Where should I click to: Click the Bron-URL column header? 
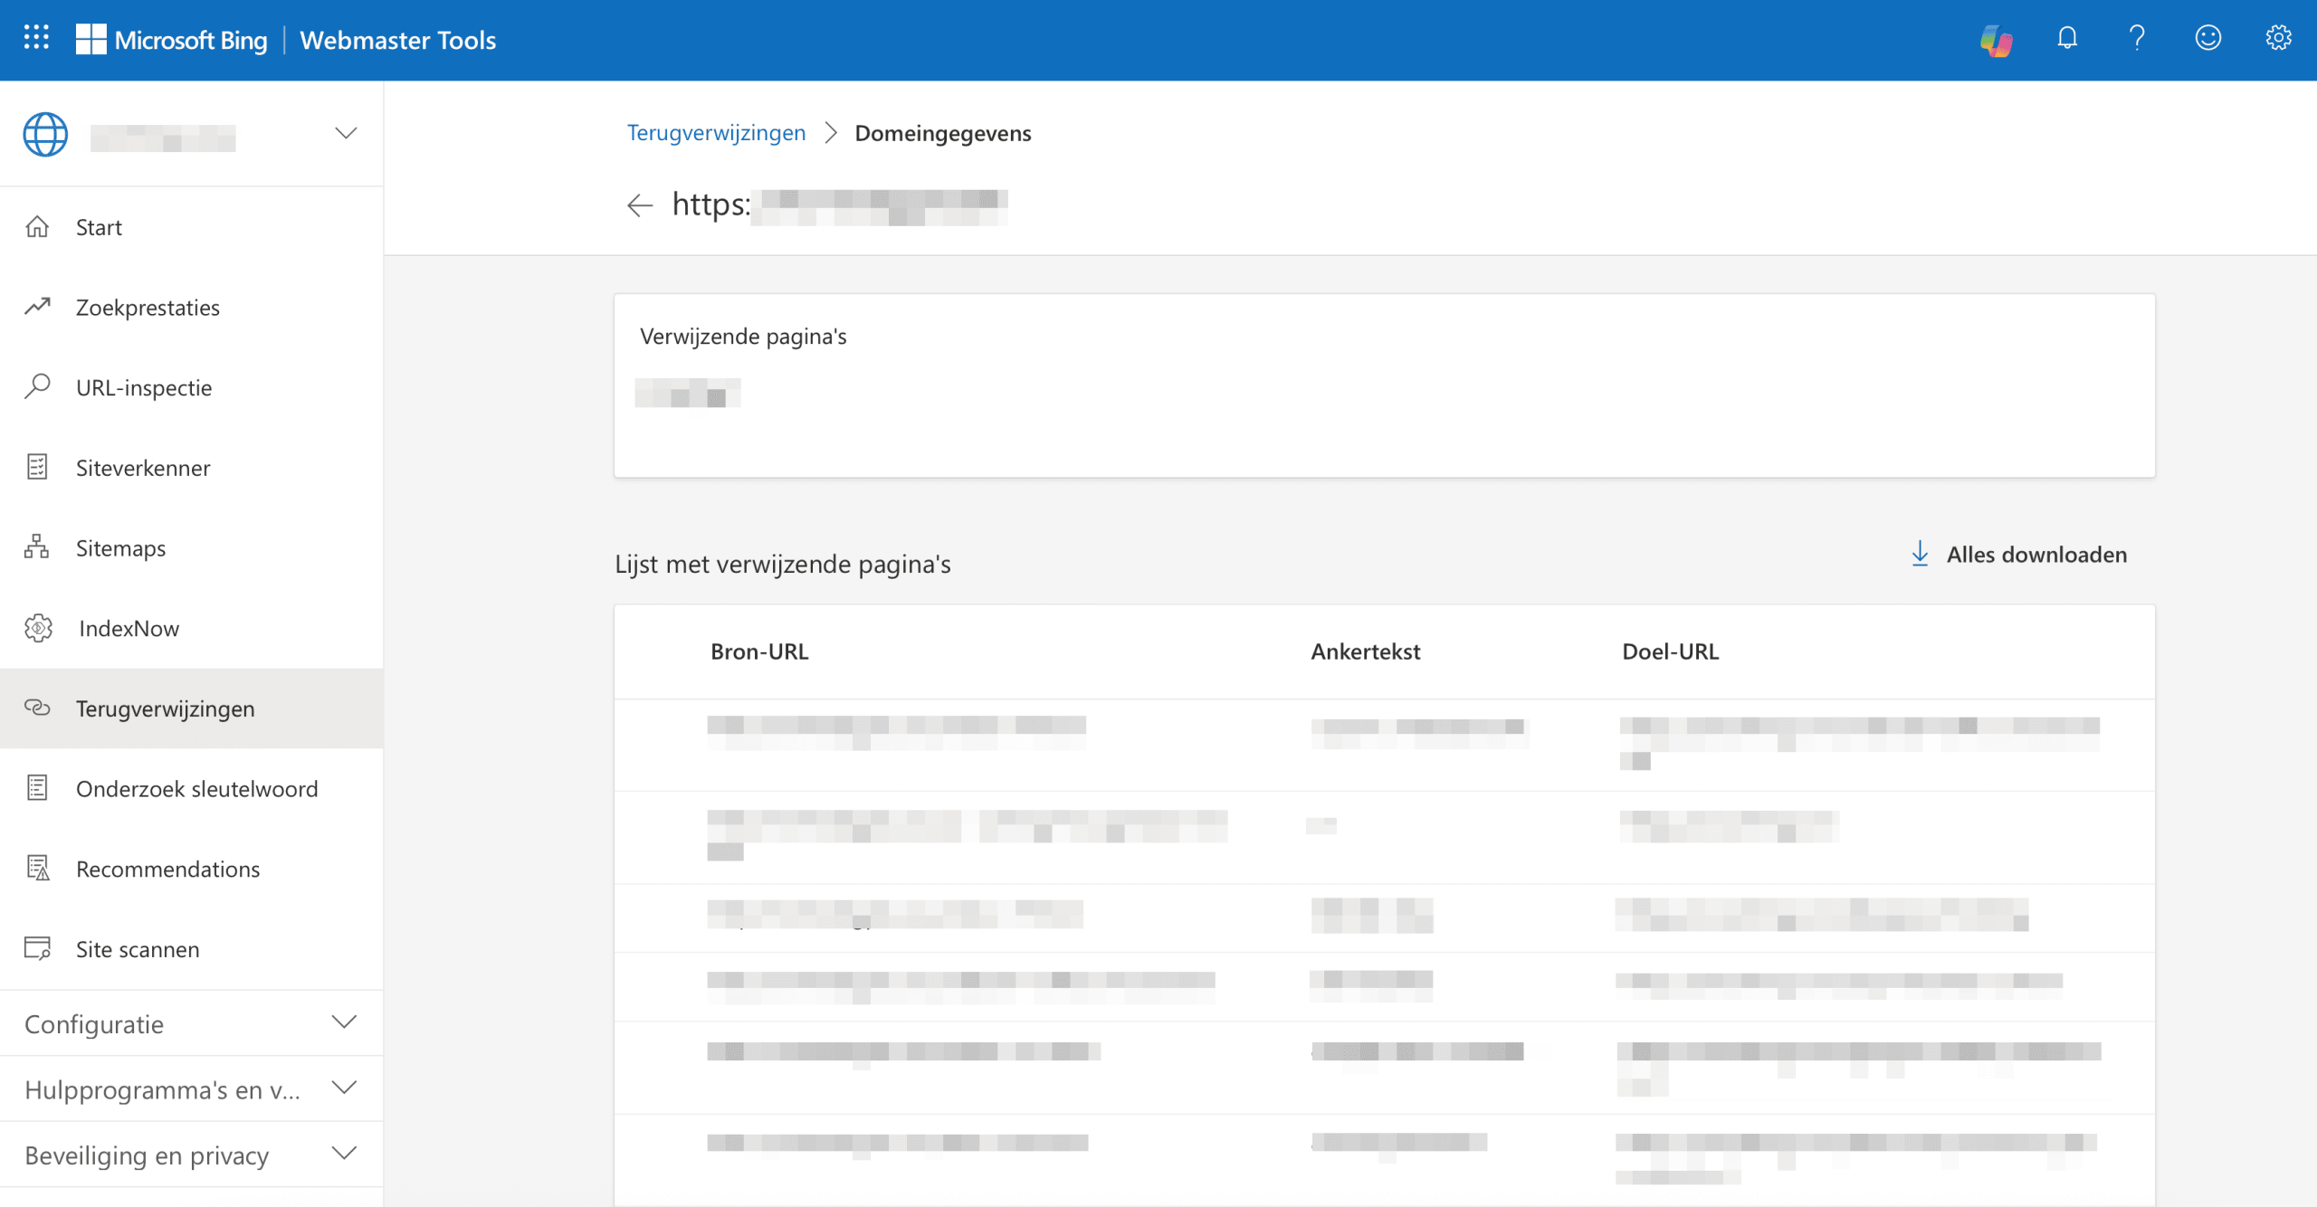coord(759,651)
